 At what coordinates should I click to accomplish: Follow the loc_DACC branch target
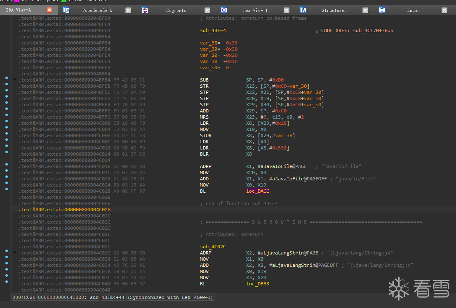coord(258,191)
